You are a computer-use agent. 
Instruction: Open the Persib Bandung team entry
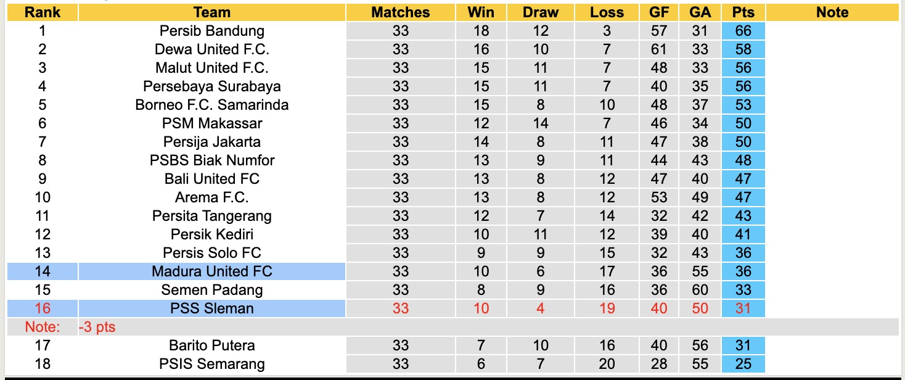[x=211, y=31]
